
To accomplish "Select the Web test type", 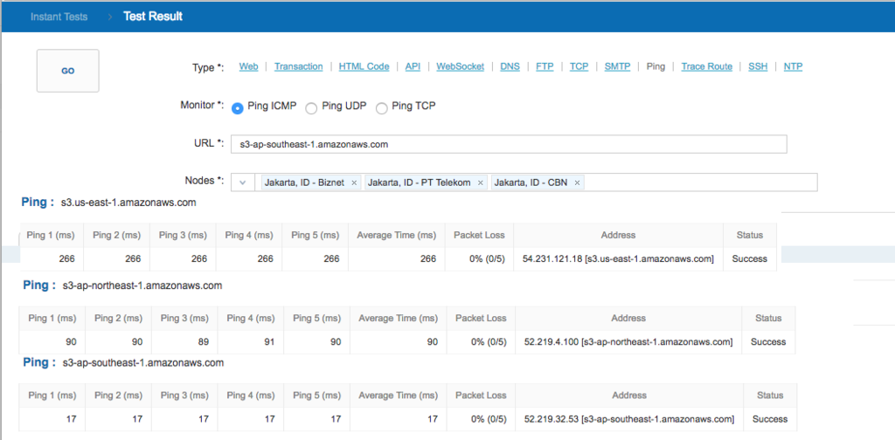I will (248, 66).
